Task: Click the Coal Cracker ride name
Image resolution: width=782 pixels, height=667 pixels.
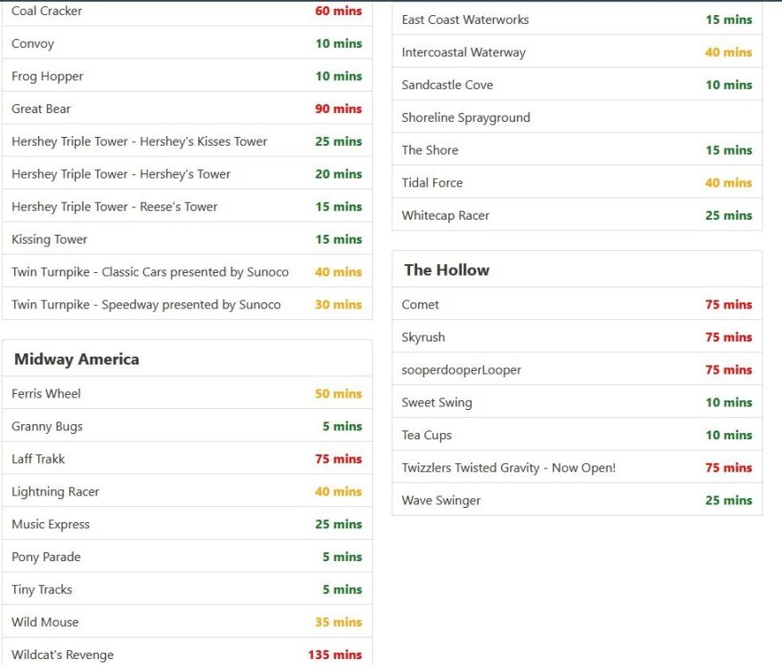Action: (47, 12)
